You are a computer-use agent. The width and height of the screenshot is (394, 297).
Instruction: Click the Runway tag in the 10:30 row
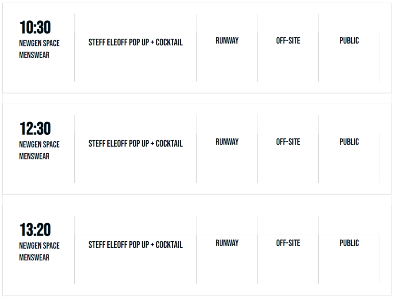[227, 41]
